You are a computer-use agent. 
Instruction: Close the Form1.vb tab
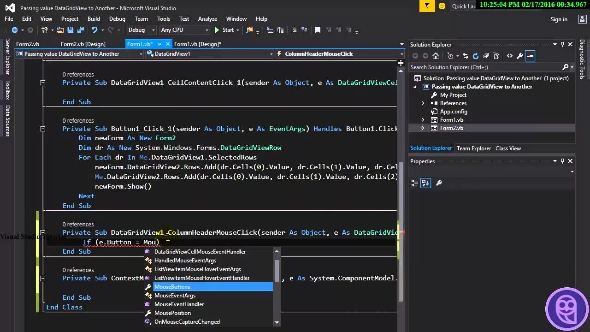[168, 44]
